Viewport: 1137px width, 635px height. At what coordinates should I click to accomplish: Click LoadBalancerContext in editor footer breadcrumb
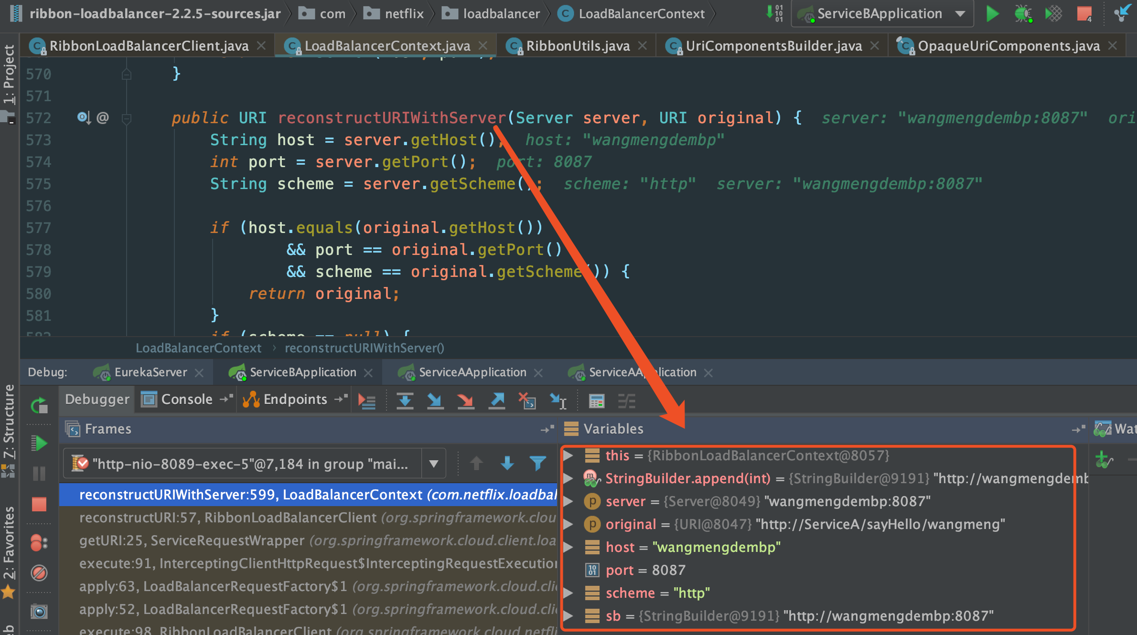click(x=198, y=348)
